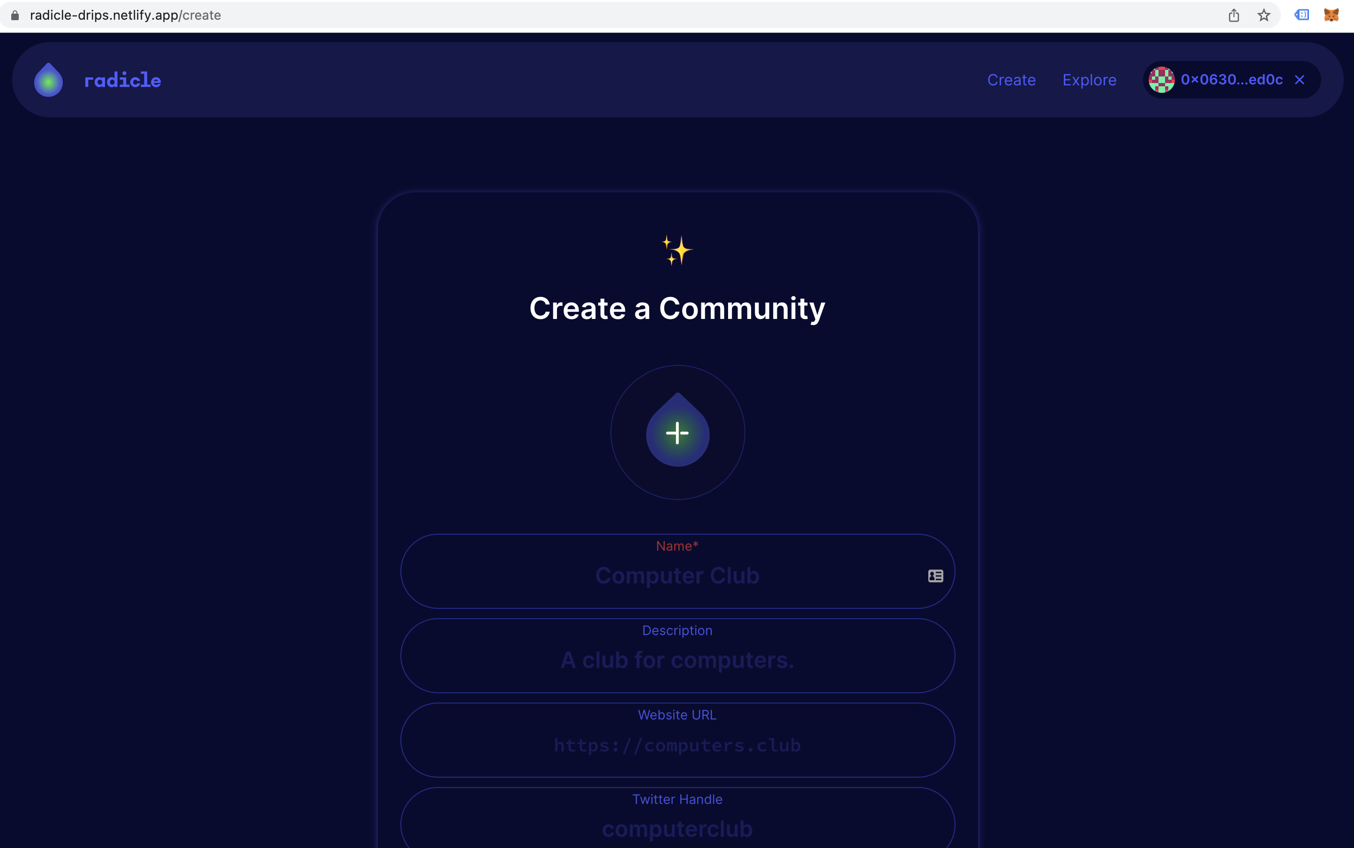Click the browser share page icon
This screenshot has height=848, width=1354.
(x=1234, y=15)
